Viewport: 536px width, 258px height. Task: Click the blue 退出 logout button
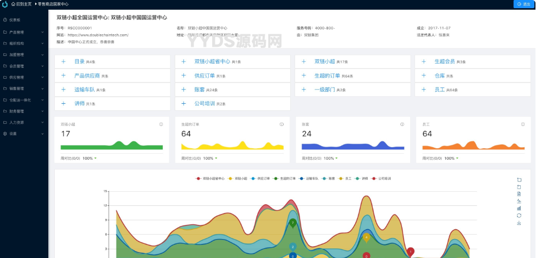click(x=524, y=4)
